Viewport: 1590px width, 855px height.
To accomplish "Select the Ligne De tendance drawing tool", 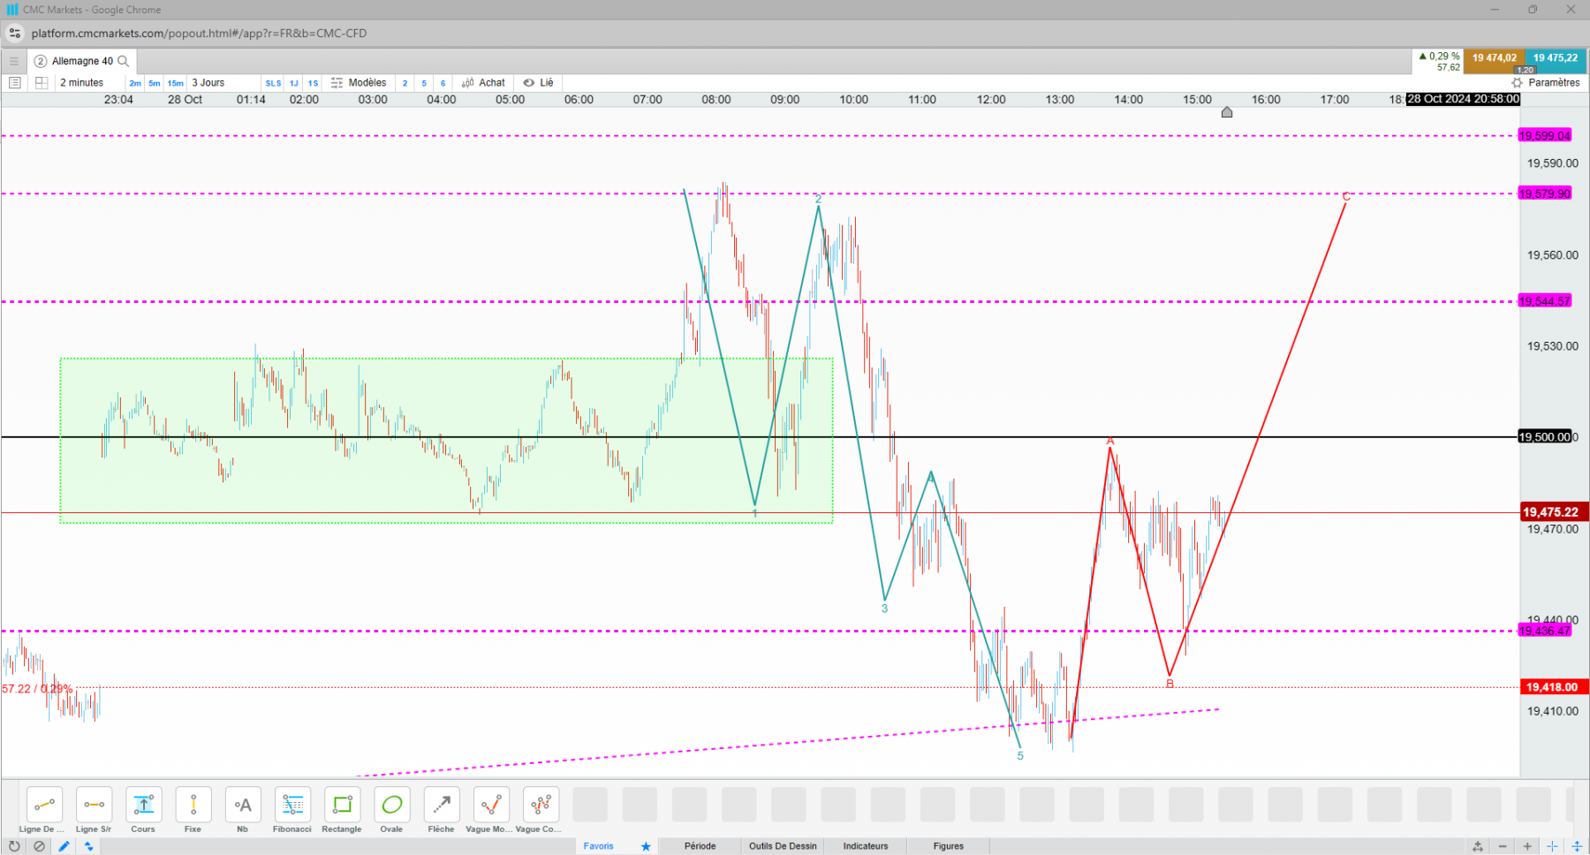I will click(44, 805).
